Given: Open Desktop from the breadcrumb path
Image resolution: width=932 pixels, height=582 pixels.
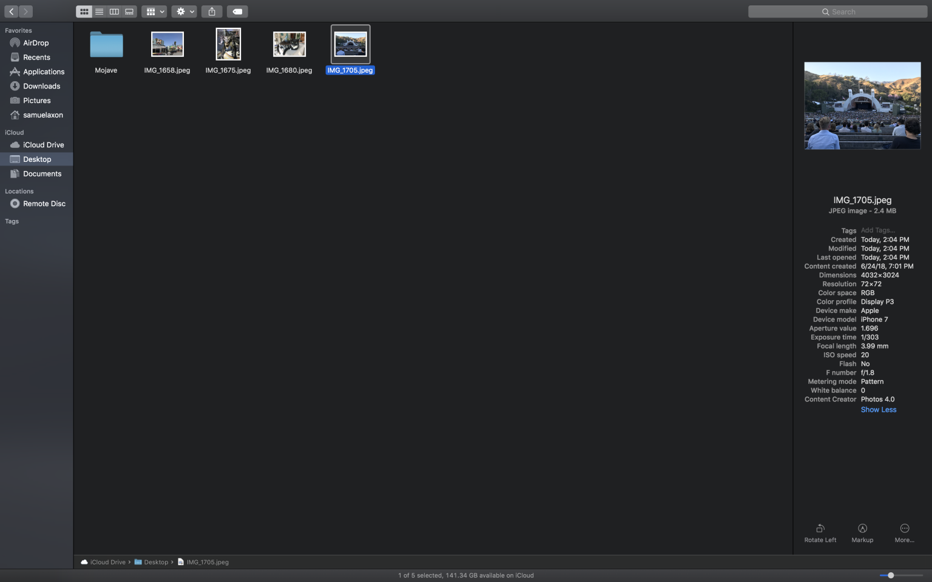Looking at the screenshot, I should coord(156,562).
